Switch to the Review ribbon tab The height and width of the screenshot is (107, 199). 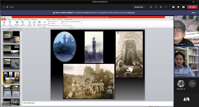click(48, 19)
